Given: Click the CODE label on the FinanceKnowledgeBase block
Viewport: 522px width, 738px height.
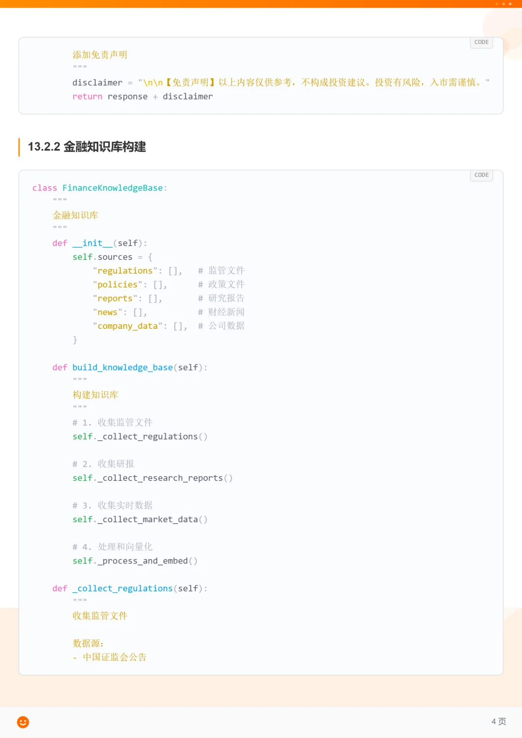Looking at the screenshot, I should tap(481, 175).
